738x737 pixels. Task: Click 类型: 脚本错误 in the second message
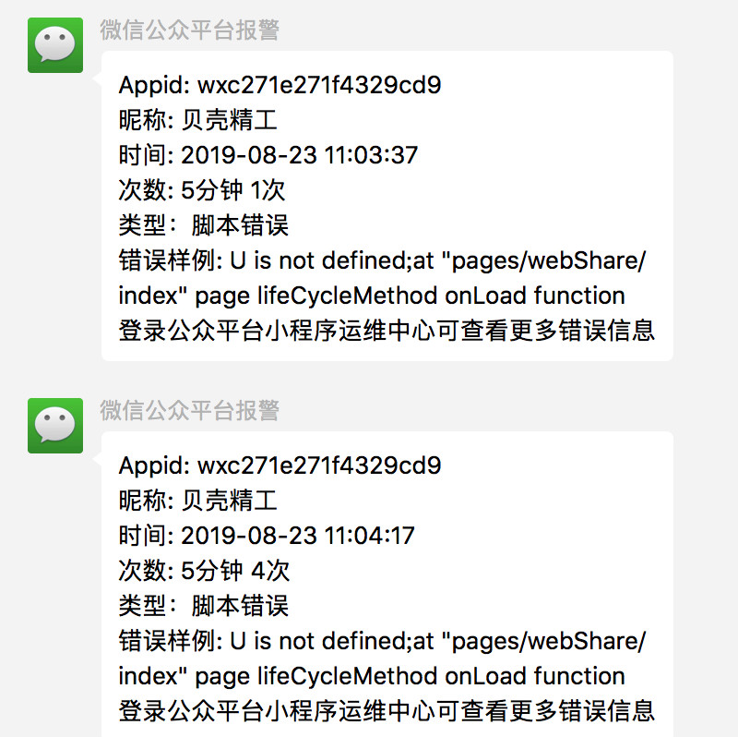(x=203, y=605)
